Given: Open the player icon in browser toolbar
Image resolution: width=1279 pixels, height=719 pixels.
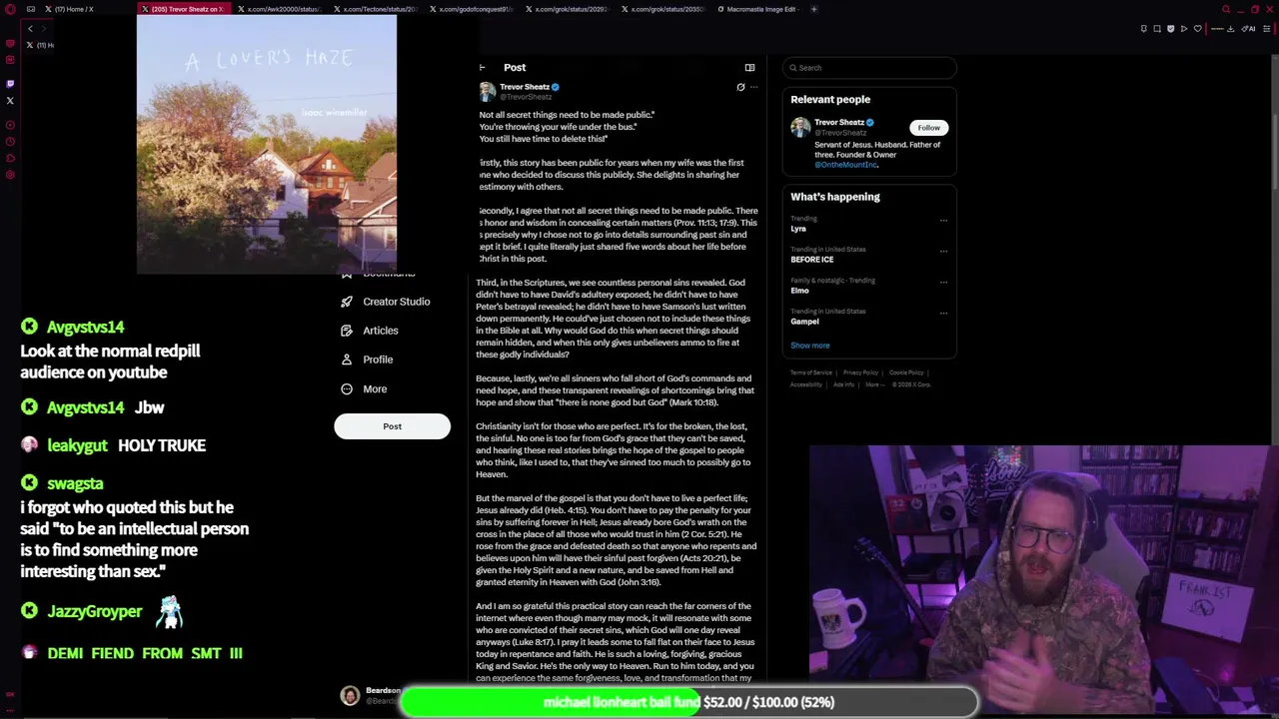Looking at the screenshot, I should pyautogui.click(x=1184, y=28).
